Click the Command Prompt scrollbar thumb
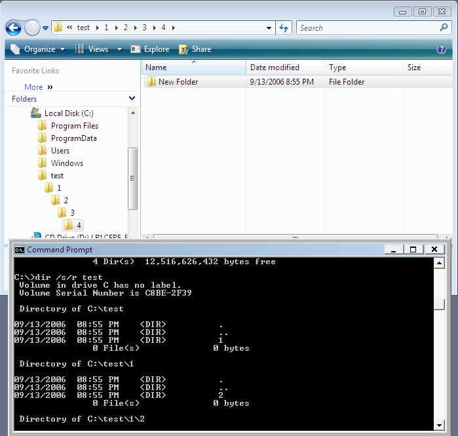This screenshot has height=436, width=458. point(439,304)
